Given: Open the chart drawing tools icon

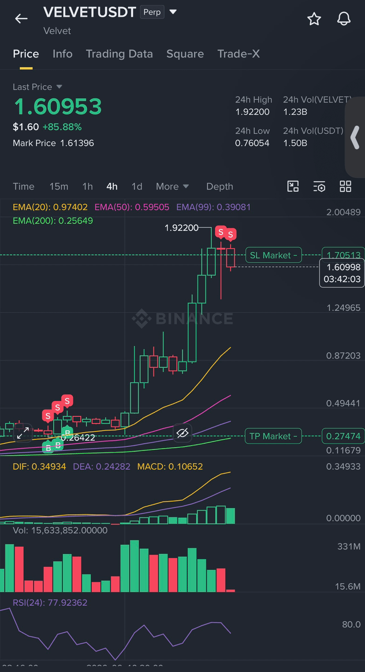Looking at the screenshot, I should [293, 186].
